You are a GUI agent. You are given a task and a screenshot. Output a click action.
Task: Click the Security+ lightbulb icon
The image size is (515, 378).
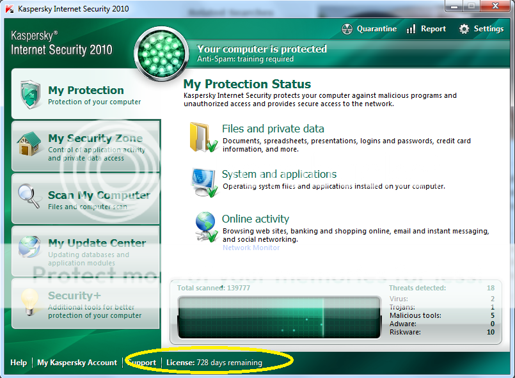pyautogui.click(x=29, y=301)
